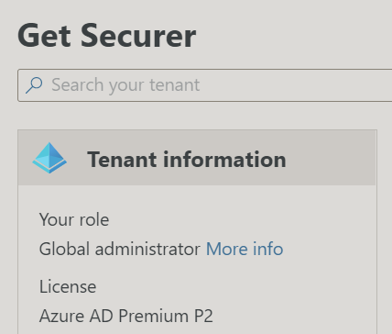Click the blue Azure AD pyramid icon
392x334 pixels.
point(49,158)
